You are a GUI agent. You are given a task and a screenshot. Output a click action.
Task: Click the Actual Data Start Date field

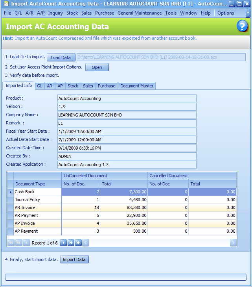tap(127, 140)
